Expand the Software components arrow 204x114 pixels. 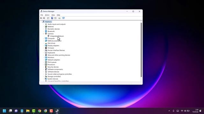click(44, 69)
